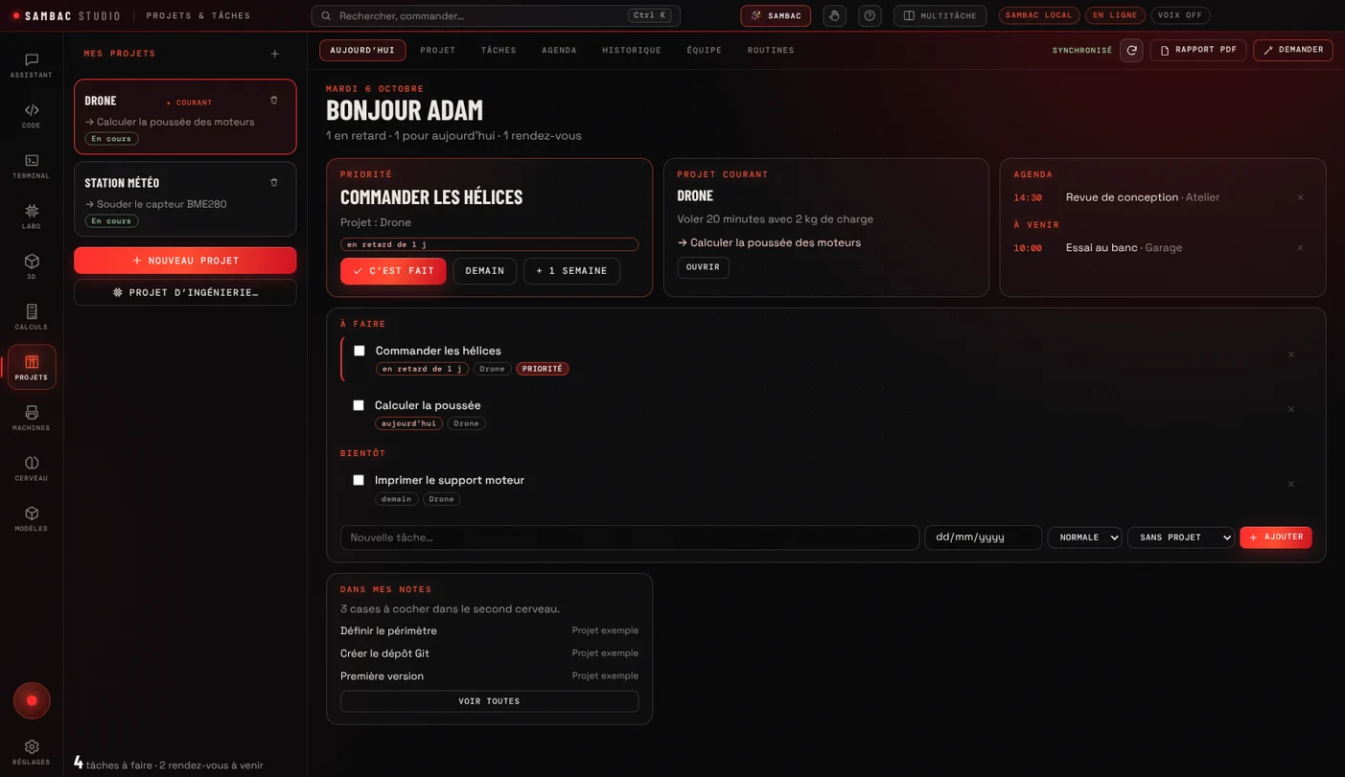Image resolution: width=1345 pixels, height=777 pixels.
Task: Click the Nouveau Projet button
Action: pos(185,261)
